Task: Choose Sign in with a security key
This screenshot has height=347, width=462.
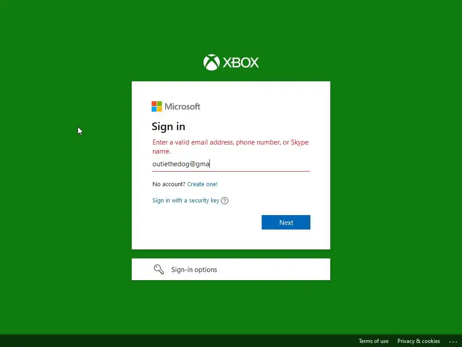Action: pyautogui.click(x=185, y=200)
